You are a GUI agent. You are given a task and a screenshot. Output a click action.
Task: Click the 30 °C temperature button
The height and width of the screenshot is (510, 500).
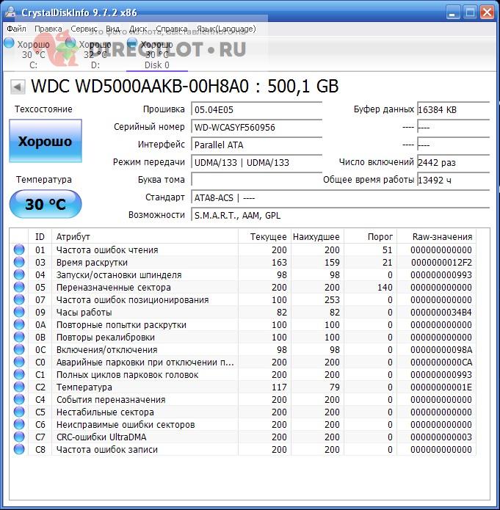pos(46,204)
